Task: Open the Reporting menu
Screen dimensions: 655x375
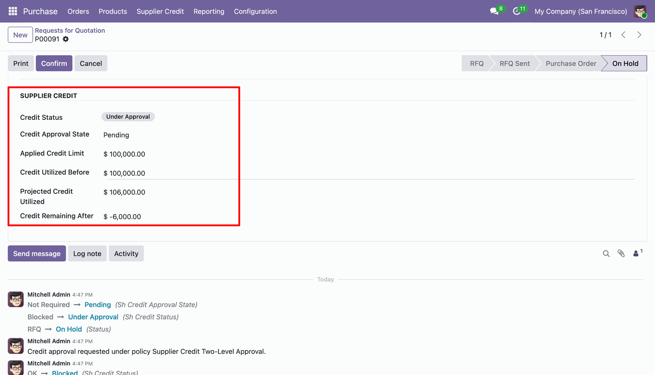Action: pos(209,11)
